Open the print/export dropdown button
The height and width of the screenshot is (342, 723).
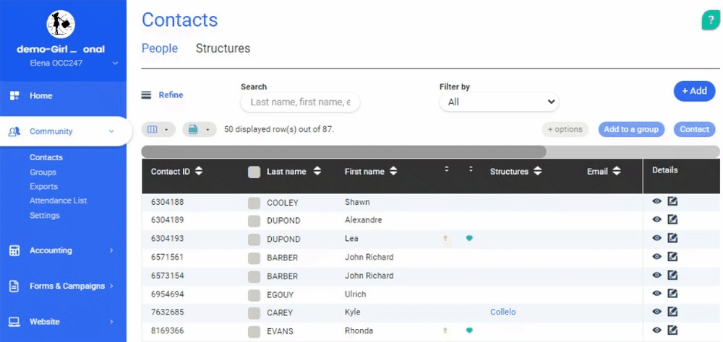(200, 130)
